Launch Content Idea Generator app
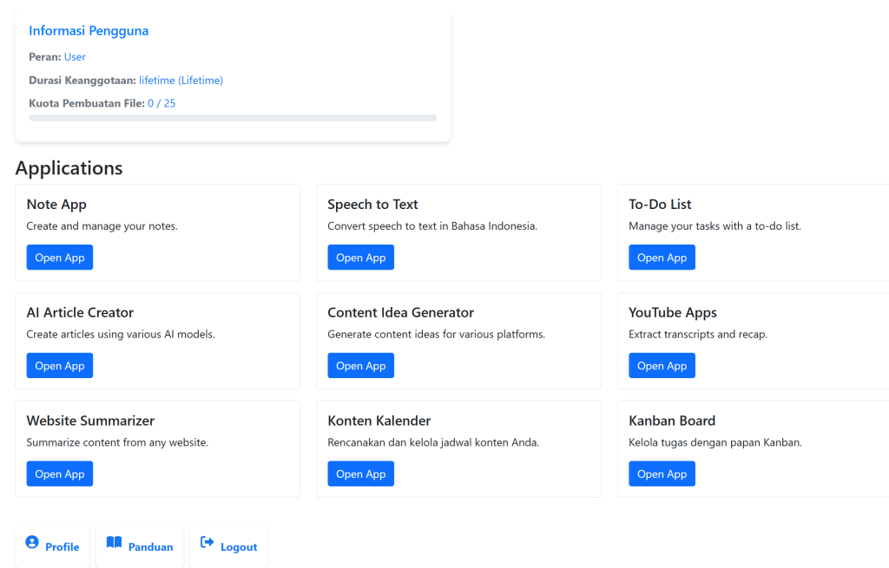The height and width of the screenshot is (568, 889). click(x=360, y=366)
